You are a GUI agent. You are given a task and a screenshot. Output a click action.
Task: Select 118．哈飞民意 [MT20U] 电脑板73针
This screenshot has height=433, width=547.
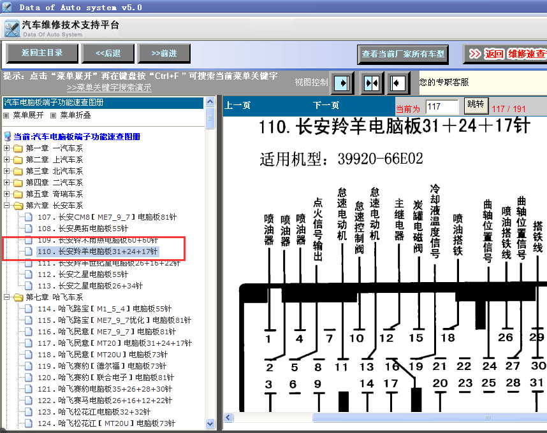pyautogui.click(x=103, y=355)
